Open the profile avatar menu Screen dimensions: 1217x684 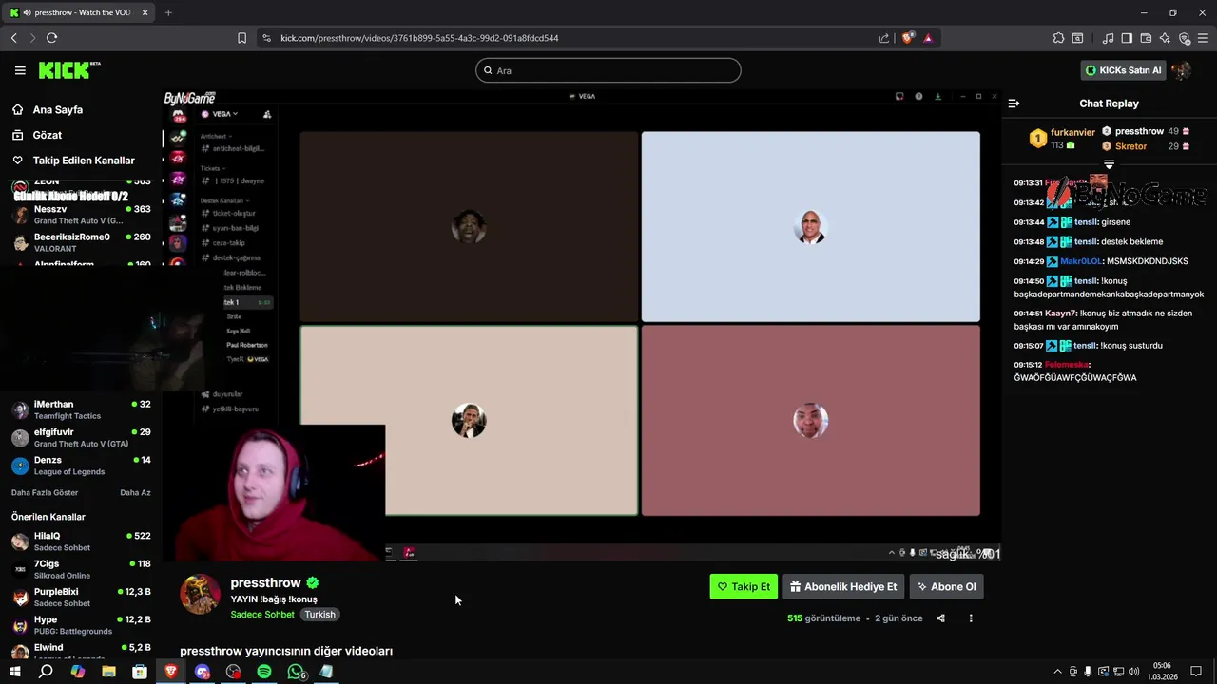point(1182,70)
